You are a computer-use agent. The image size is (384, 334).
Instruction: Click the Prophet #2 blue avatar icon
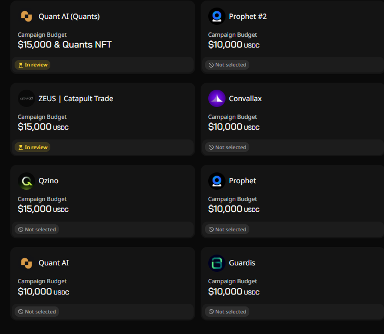point(217,16)
